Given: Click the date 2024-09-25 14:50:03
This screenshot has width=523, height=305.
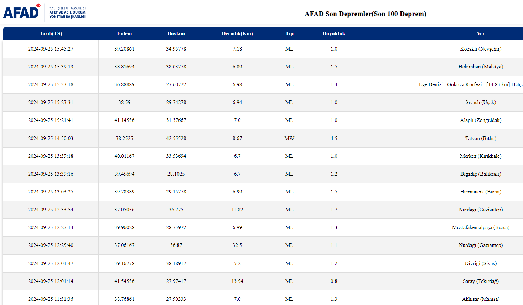Looking at the screenshot, I should click(51, 138).
